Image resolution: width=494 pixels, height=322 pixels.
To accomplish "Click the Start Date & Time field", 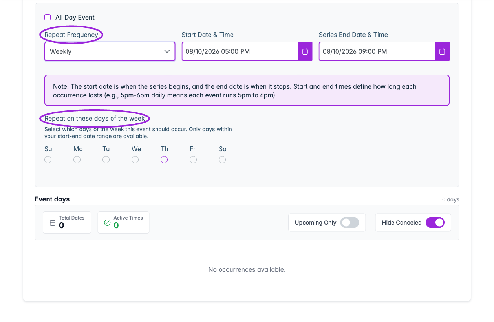I will tap(240, 51).
